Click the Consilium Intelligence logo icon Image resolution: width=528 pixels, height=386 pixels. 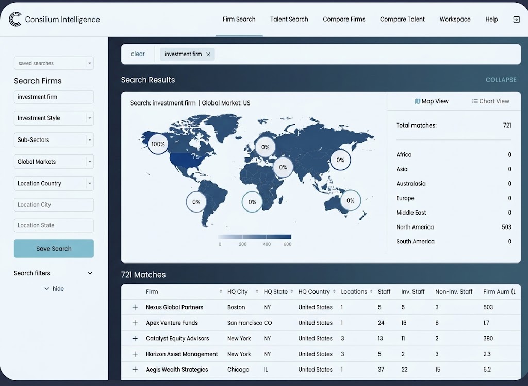tap(15, 19)
